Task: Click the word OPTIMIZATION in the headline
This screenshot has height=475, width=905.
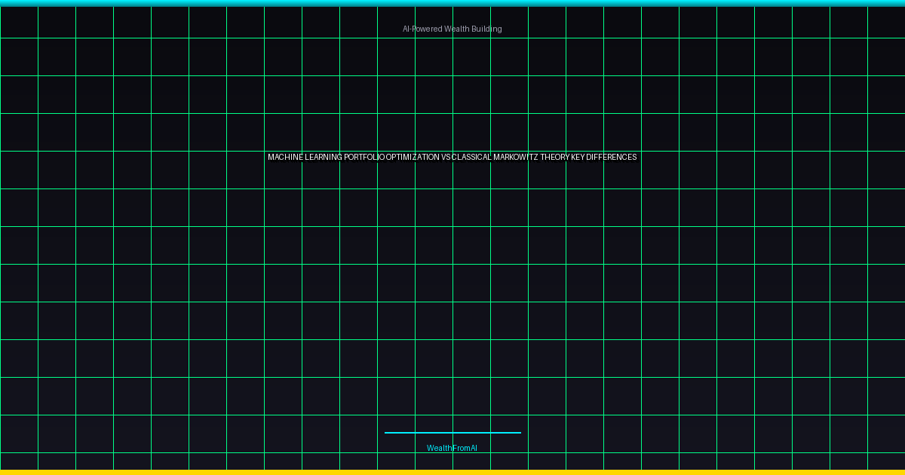Action: click(x=413, y=157)
